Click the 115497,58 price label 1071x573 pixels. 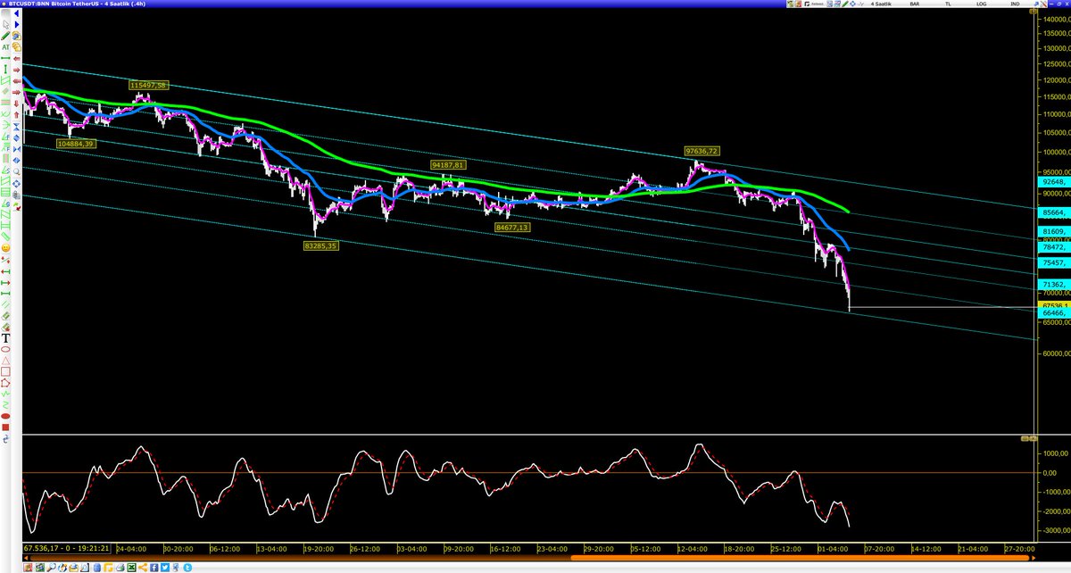click(148, 85)
